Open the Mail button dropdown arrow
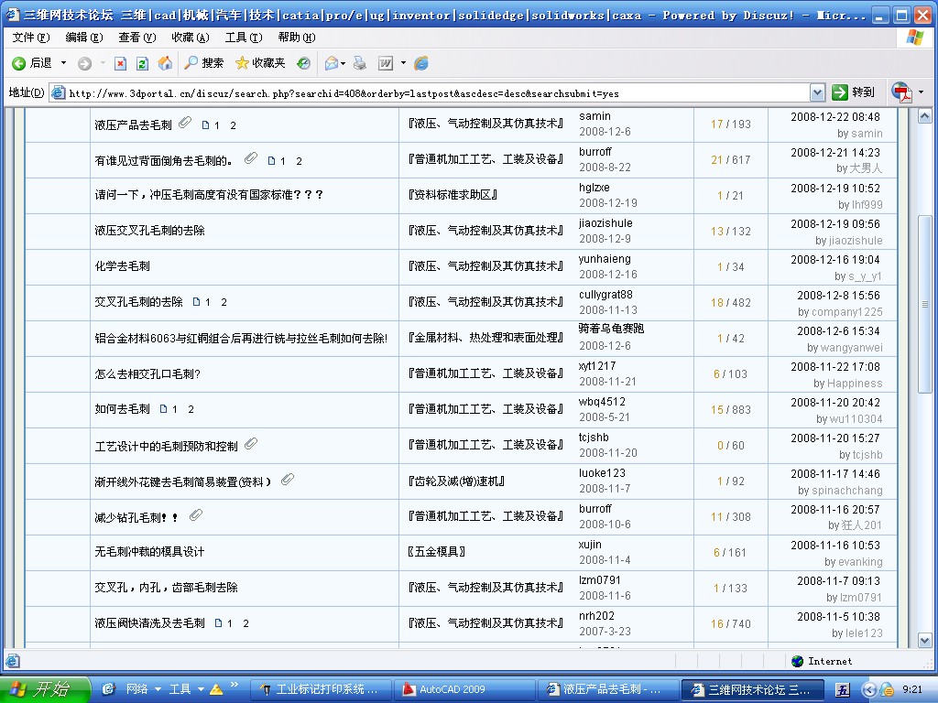This screenshot has height=703, width=938. (x=344, y=63)
